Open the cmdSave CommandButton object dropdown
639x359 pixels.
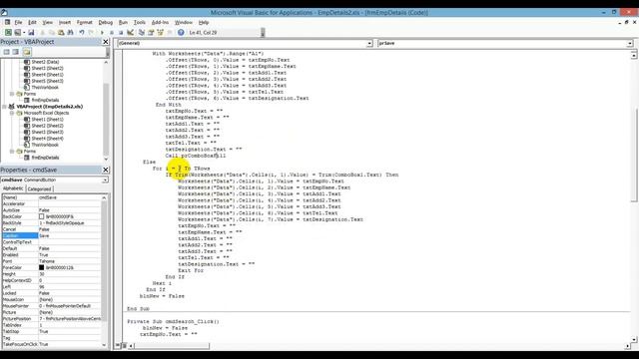(105, 179)
